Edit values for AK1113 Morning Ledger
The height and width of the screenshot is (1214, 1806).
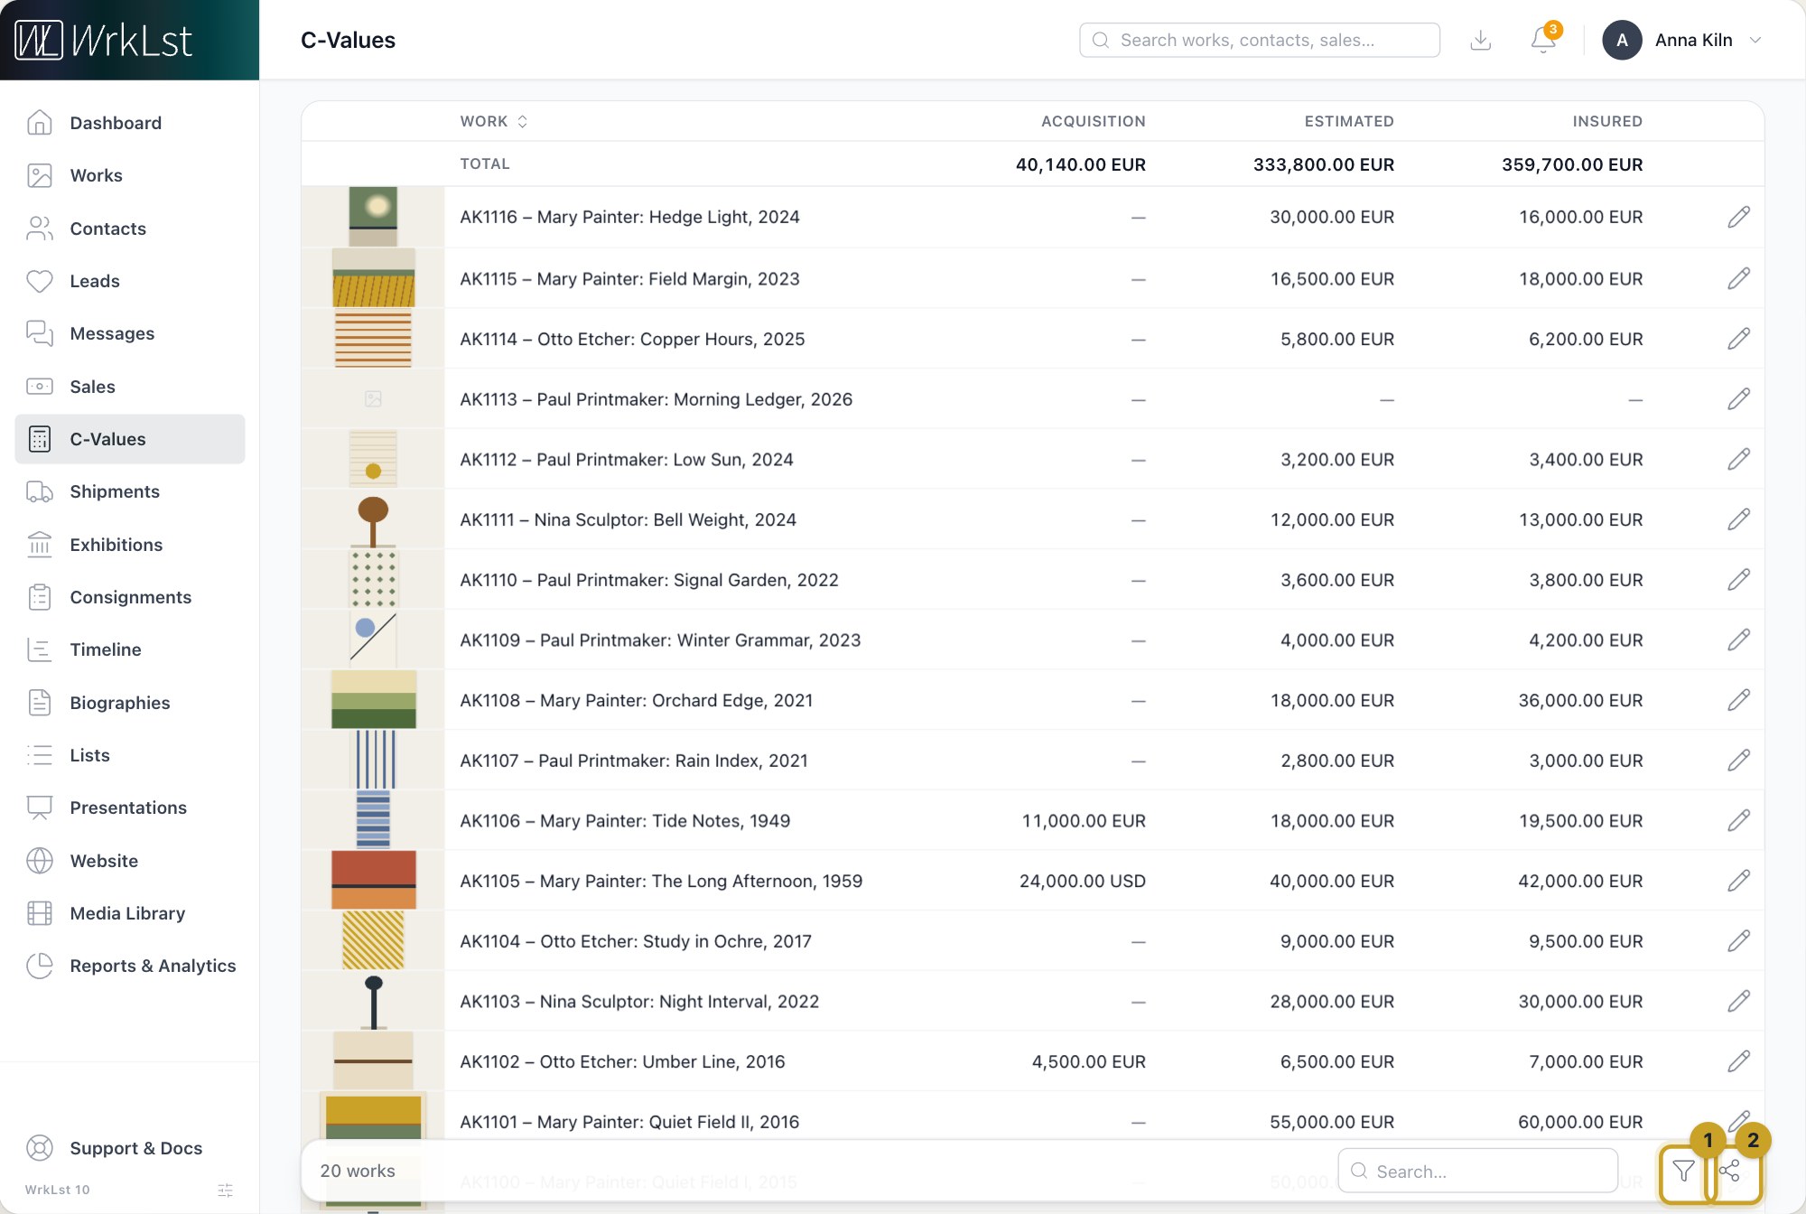coord(1739,399)
